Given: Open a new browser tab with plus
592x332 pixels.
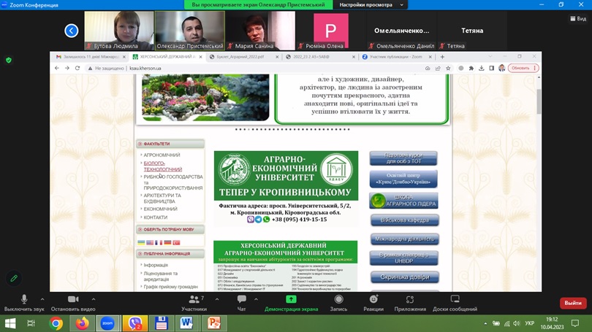Looking at the screenshot, I should coord(442,56).
